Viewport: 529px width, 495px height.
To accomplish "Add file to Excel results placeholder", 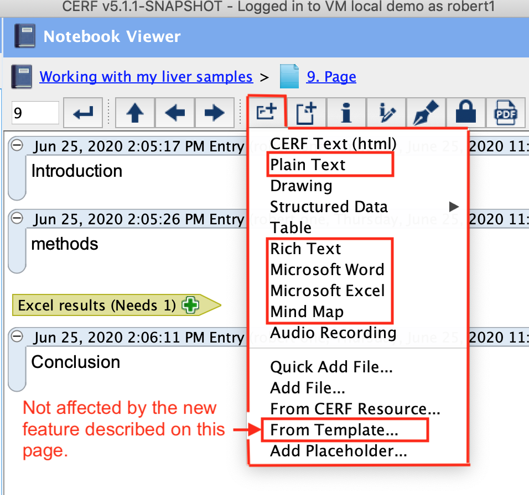I will click(191, 306).
